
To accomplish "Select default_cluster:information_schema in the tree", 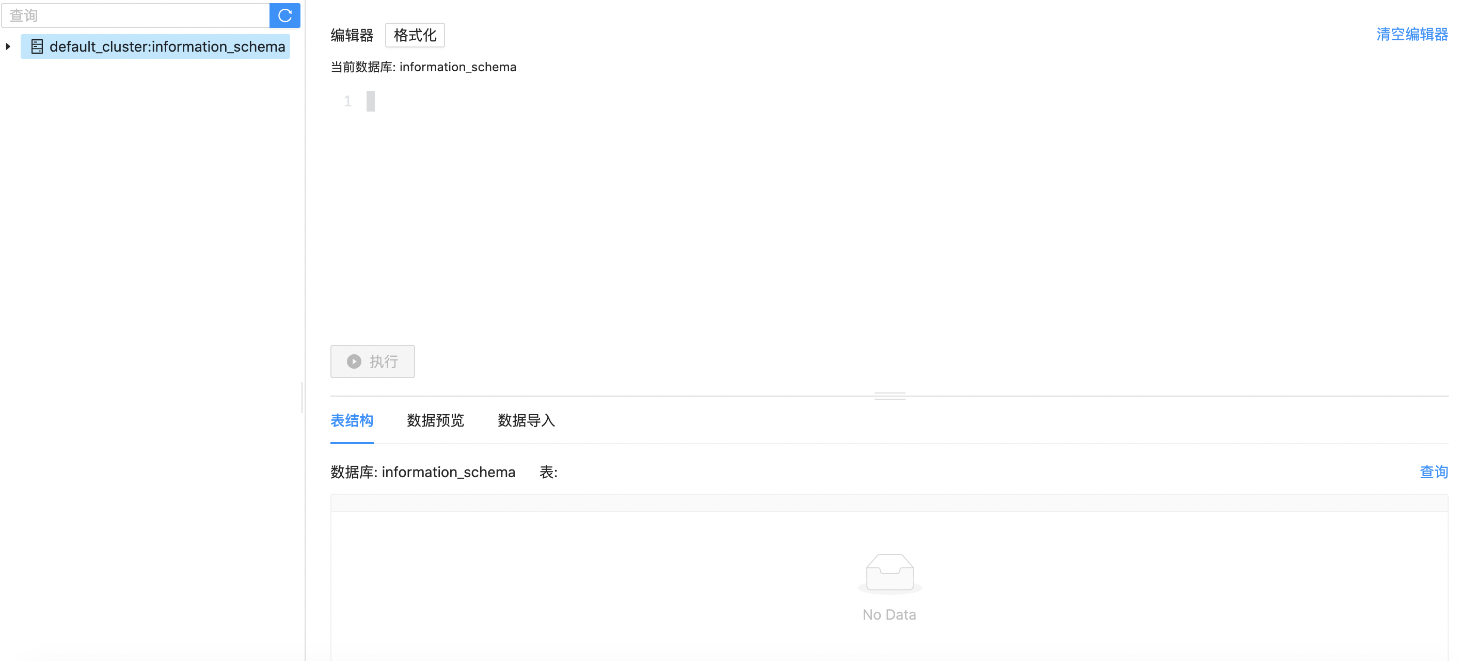I will [155, 46].
